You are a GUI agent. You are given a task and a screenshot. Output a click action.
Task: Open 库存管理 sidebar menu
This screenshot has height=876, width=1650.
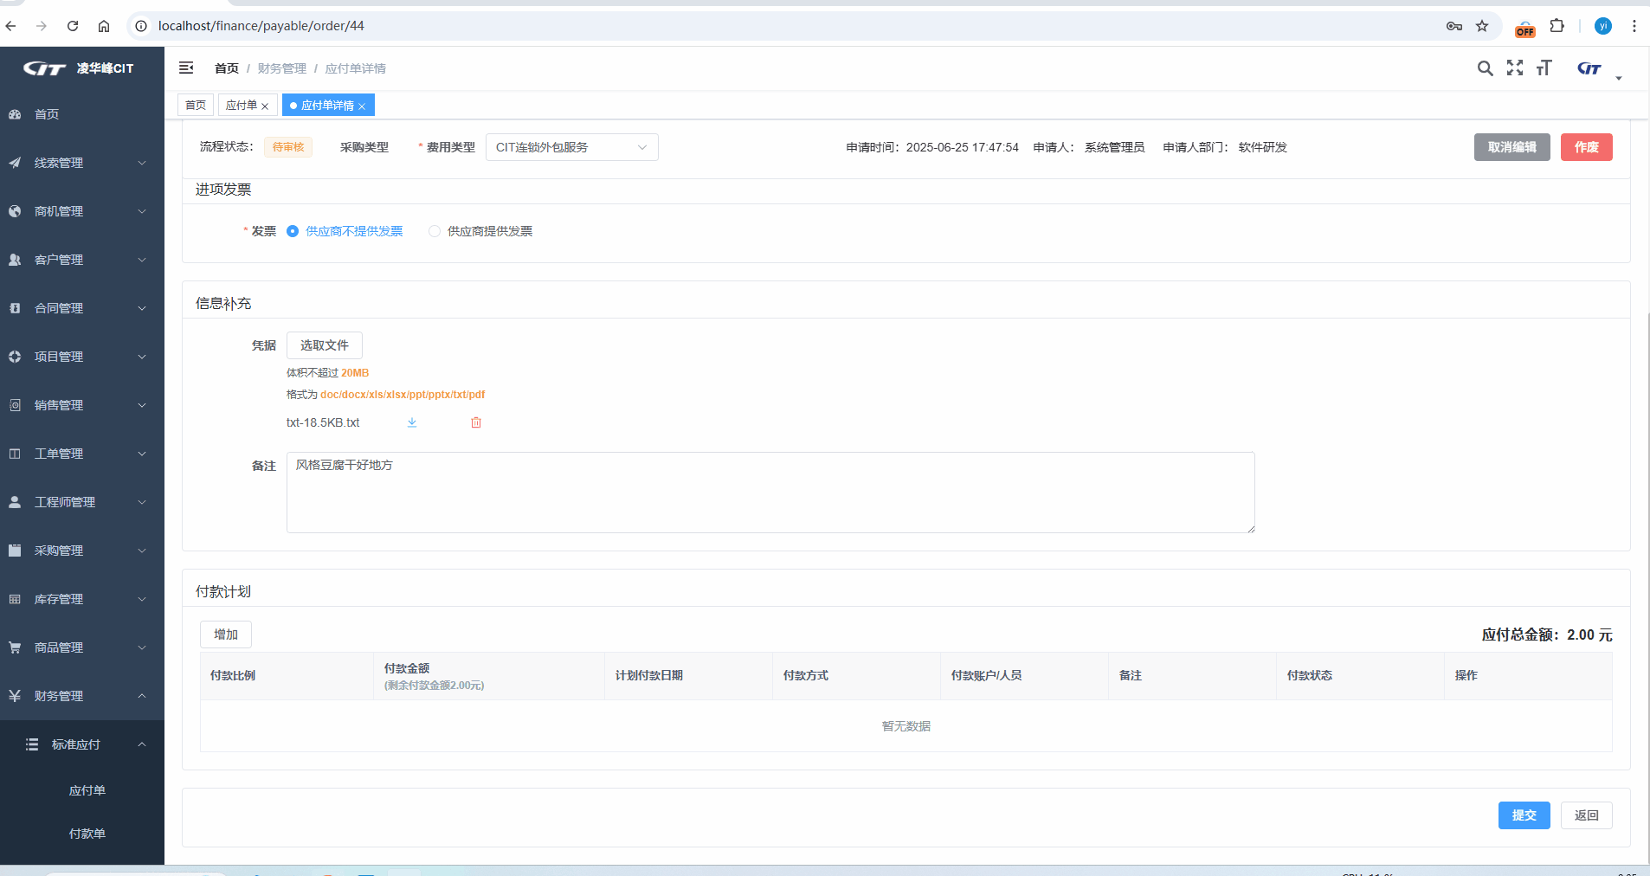82,599
